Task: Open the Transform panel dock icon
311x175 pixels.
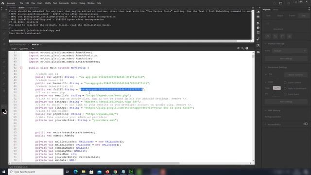Action: [258, 33]
